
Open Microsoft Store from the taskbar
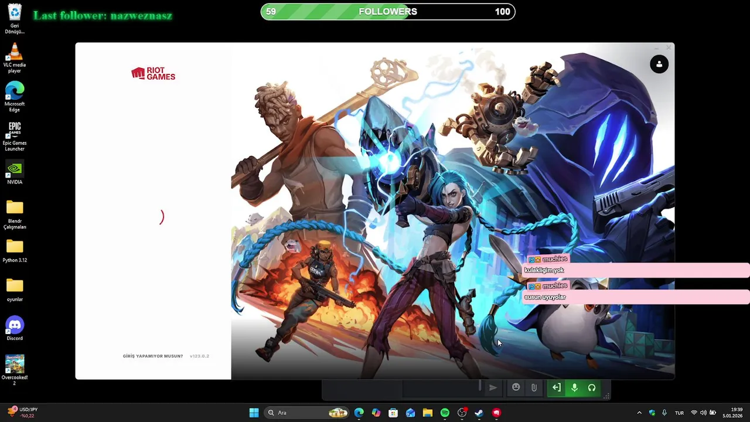(x=393, y=413)
